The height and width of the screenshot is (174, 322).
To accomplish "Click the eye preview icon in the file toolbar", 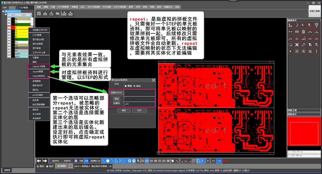I will point(58,14).
